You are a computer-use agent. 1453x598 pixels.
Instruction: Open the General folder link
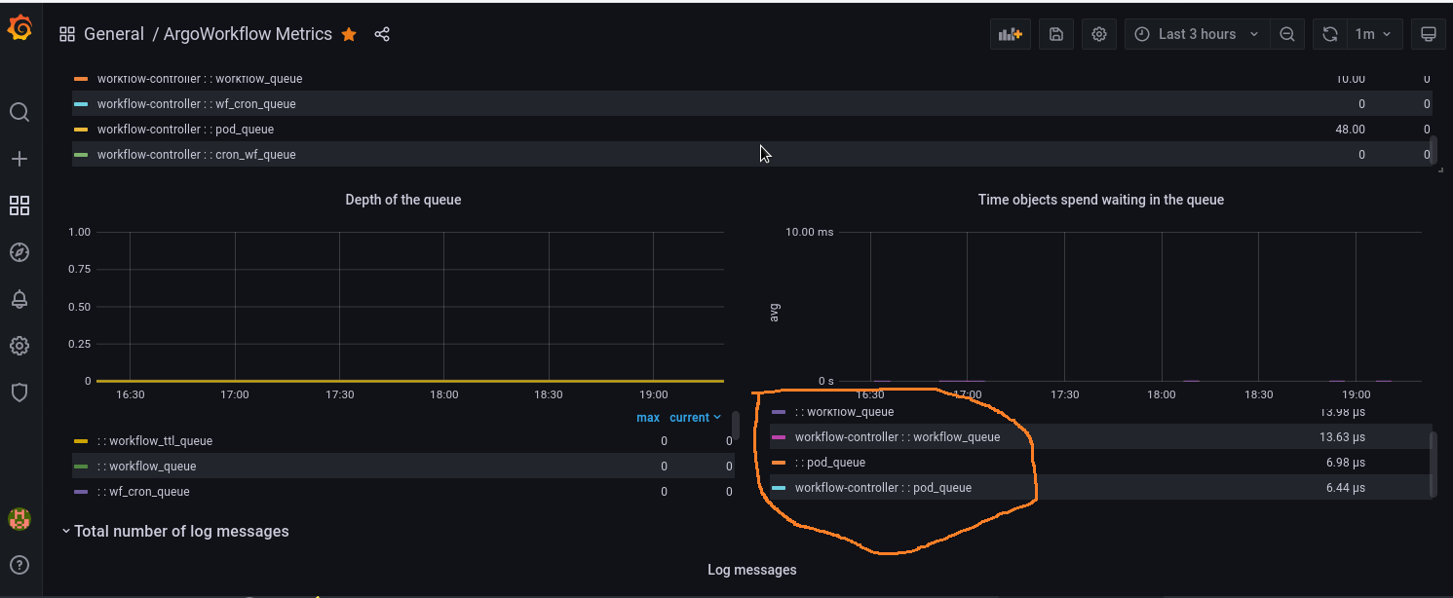(114, 34)
